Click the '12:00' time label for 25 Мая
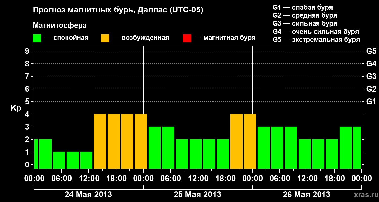 pos(198,179)
